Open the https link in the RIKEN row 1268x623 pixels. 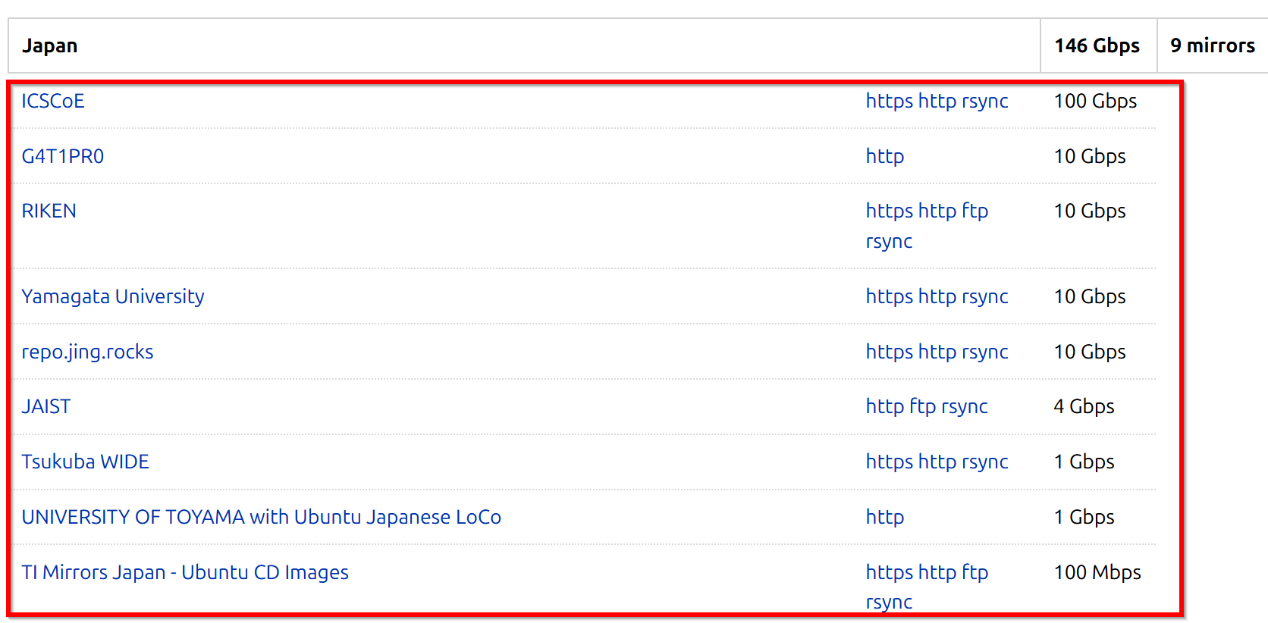point(889,211)
